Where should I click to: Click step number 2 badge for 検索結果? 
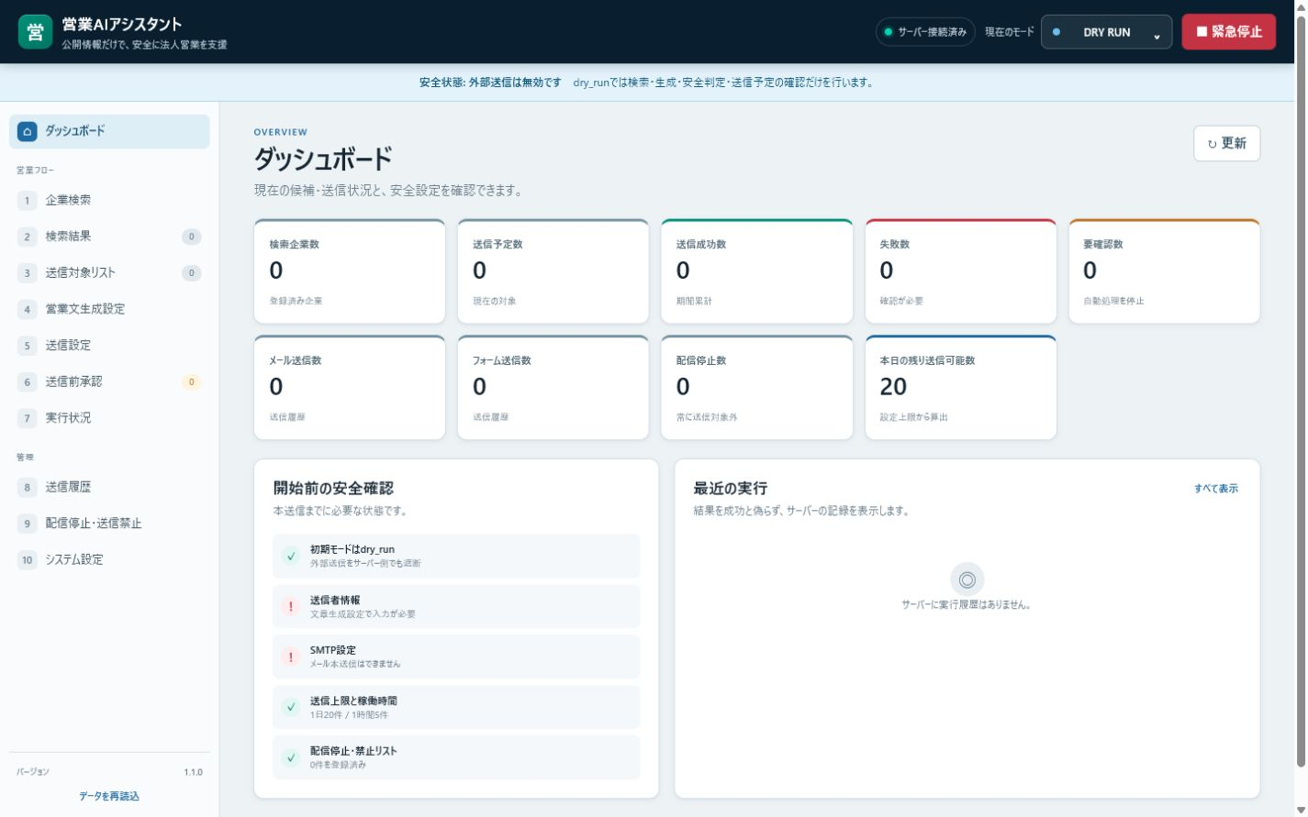pos(27,237)
